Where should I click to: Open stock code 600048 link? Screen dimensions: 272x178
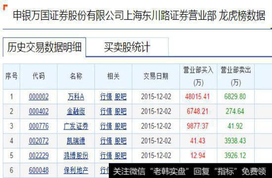pos(39,171)
